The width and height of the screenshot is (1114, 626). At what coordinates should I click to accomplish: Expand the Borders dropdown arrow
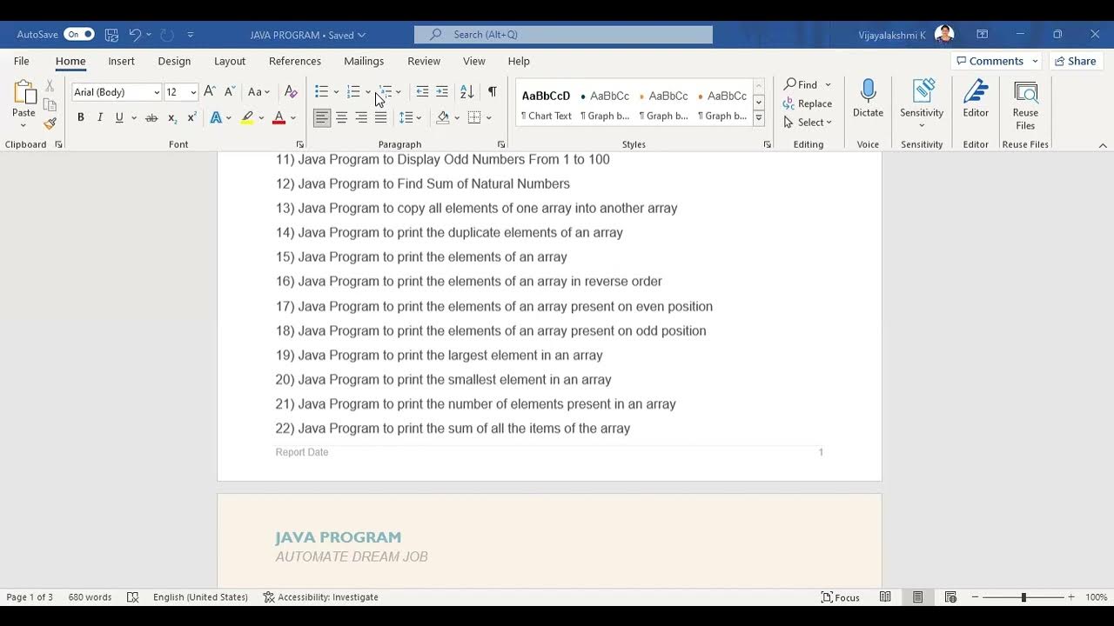coord(489,117)
